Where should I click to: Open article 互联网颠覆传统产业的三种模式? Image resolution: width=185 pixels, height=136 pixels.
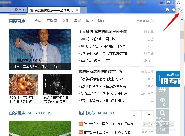(x=102, y=101)
